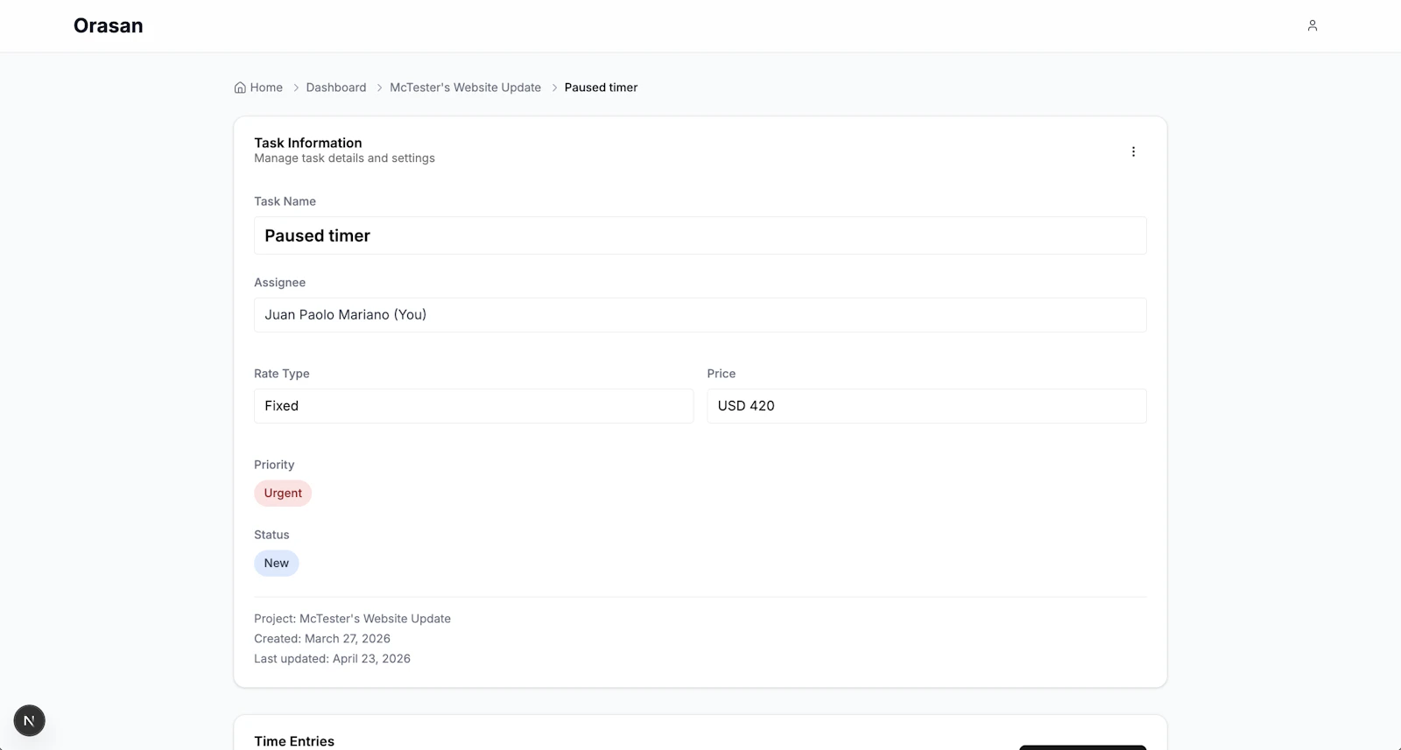Open the Dashboard breadcrumb link
This screenshot has height=750, width=1401.
point(336,88)
